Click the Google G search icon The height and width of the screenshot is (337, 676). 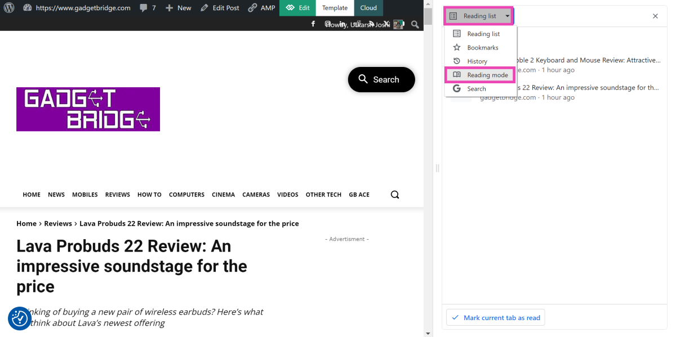(457, 88)
